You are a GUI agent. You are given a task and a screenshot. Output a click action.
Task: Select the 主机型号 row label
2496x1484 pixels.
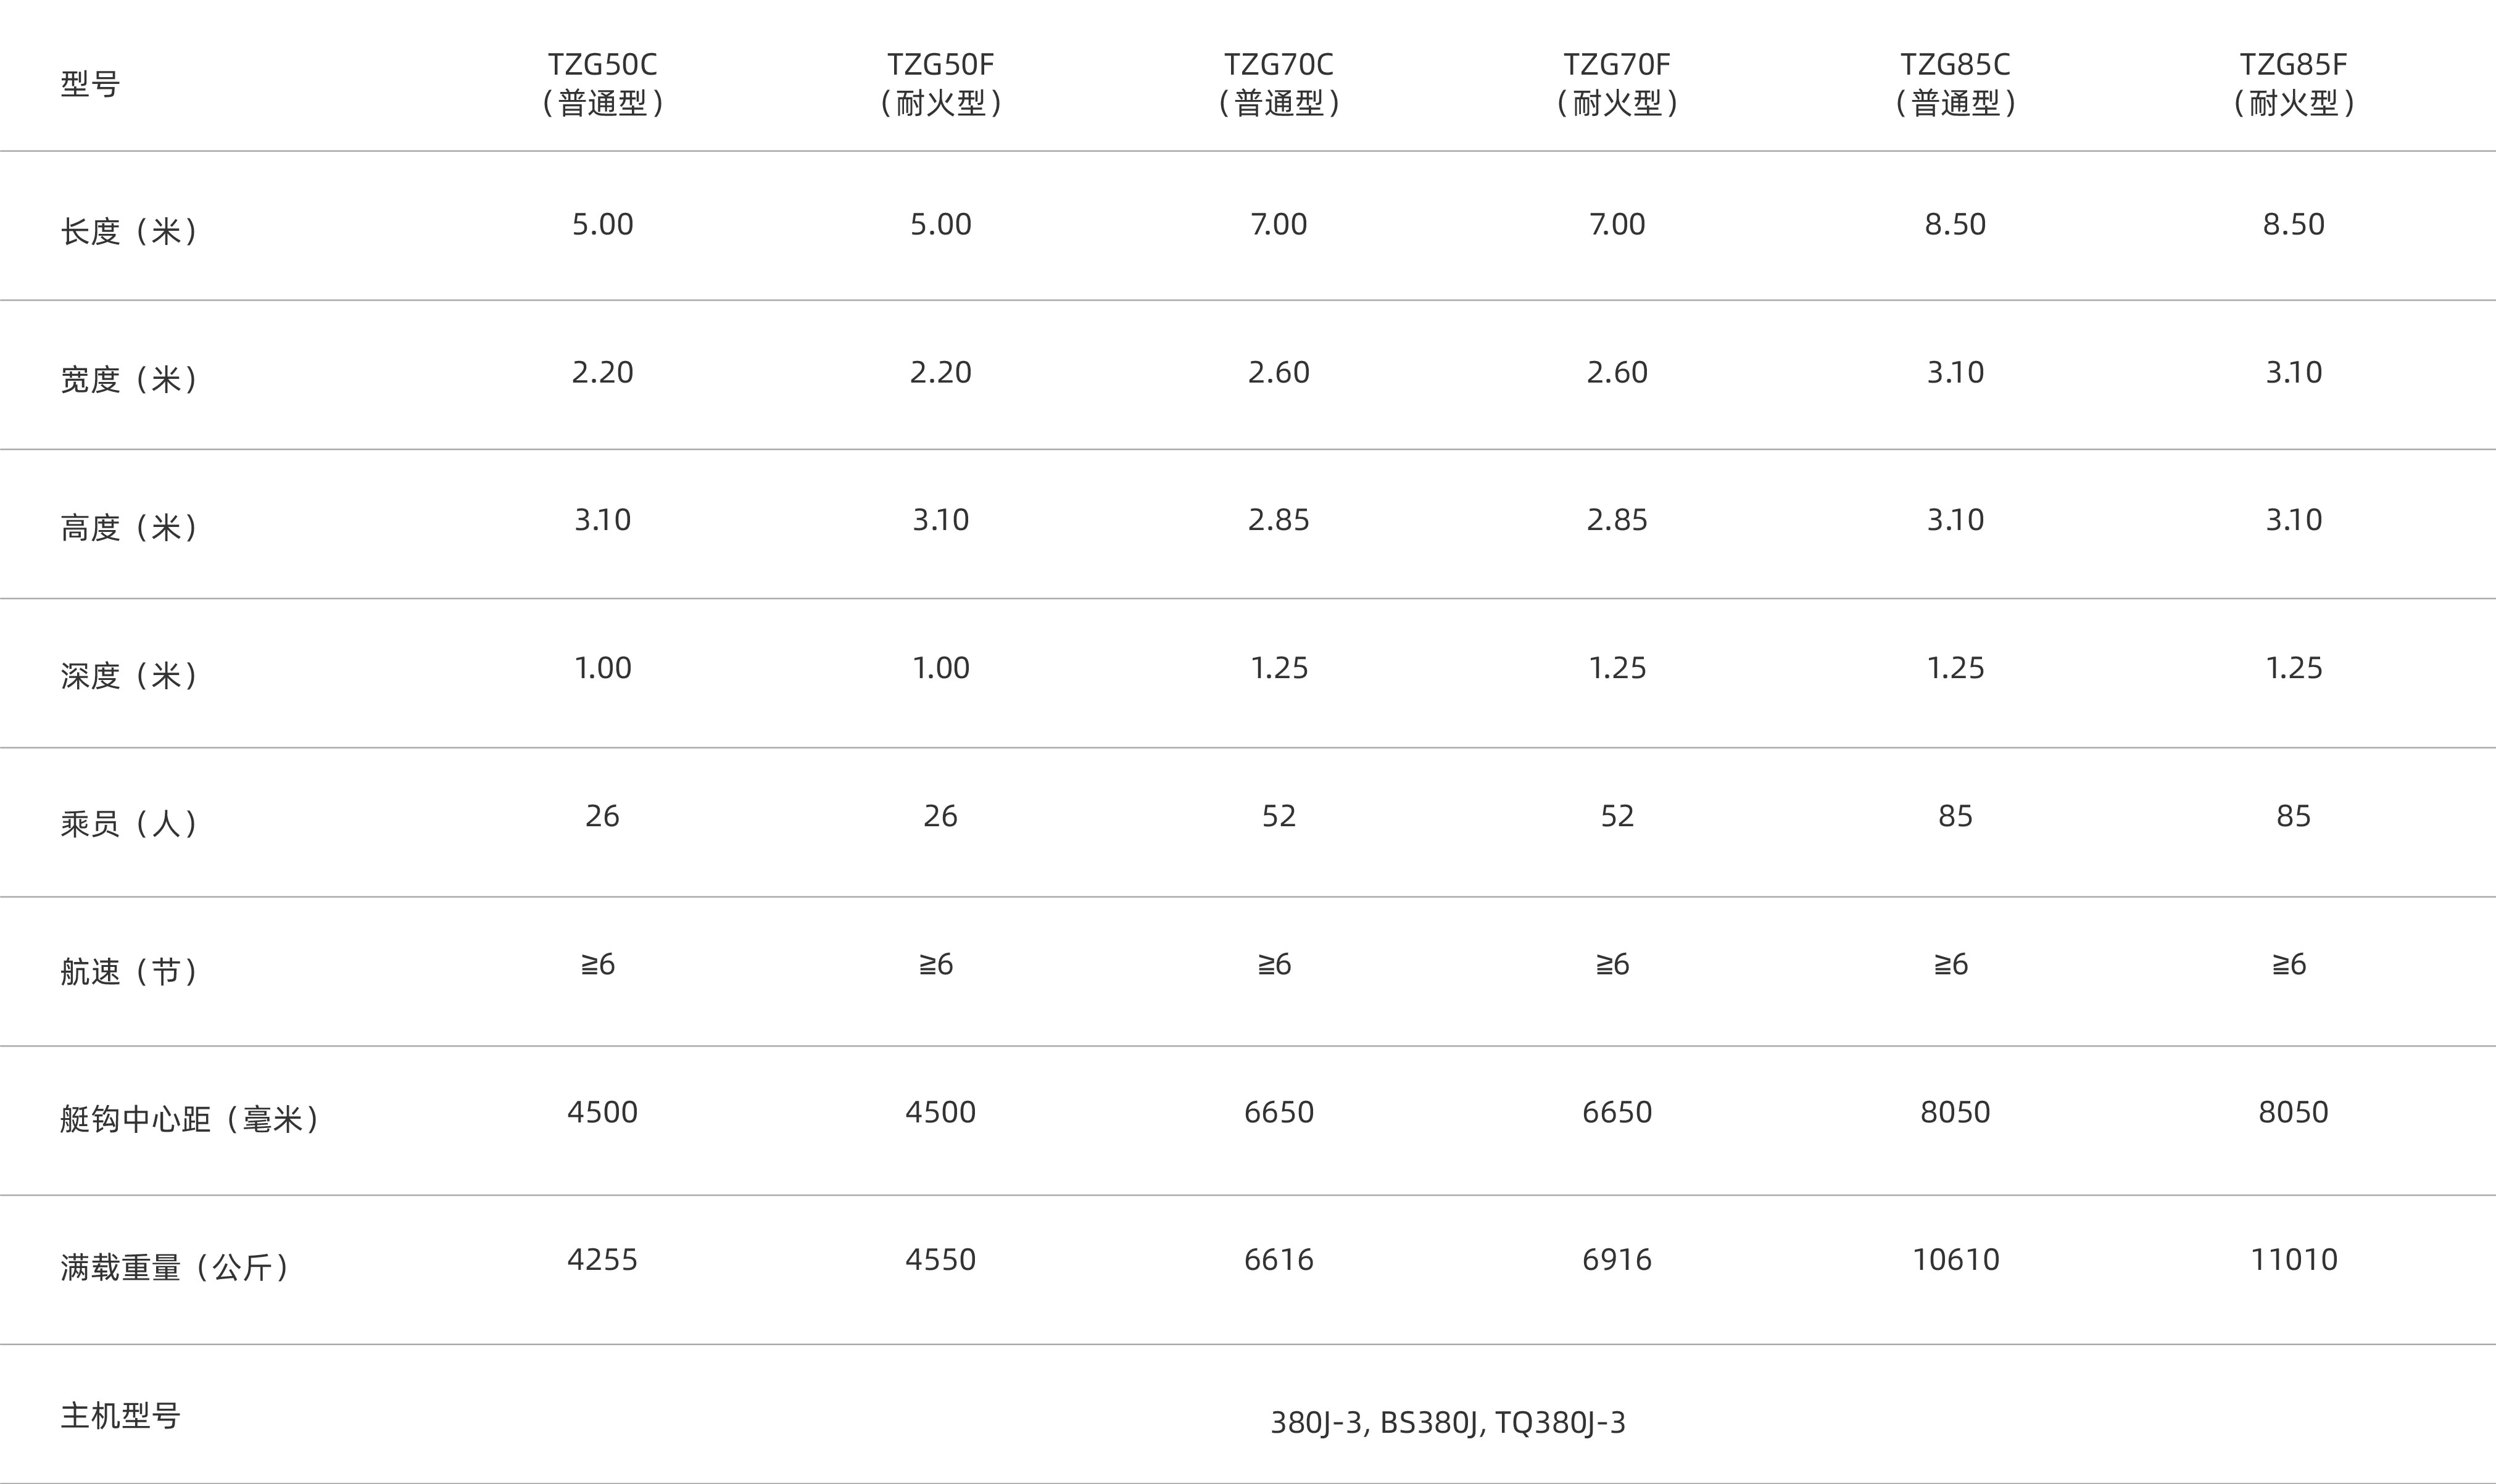coord(120,1415)
